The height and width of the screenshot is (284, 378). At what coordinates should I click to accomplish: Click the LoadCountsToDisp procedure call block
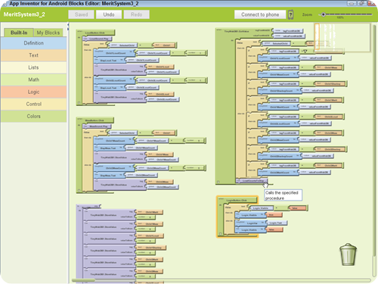(252, 181)
